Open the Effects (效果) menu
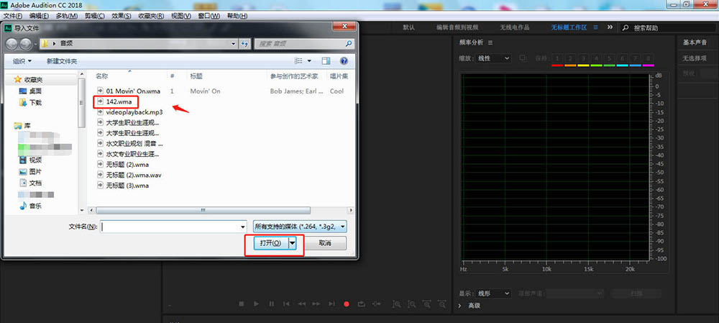 122,16
